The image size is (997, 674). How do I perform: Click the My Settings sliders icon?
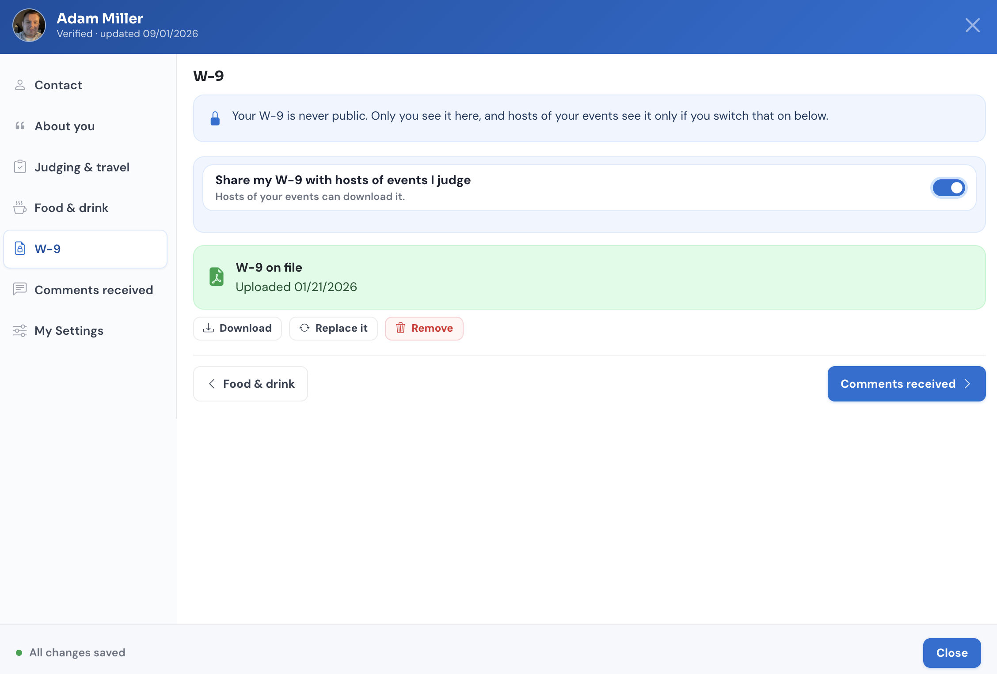pyautogui.click(x=20, y=330)
